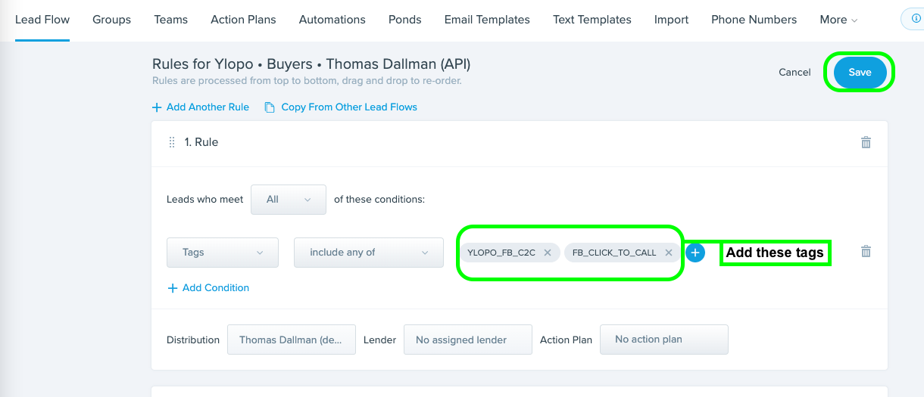Screen dimensions: 924x397
Task: Cancel editing the rules
Action: [x=794, y=73]
